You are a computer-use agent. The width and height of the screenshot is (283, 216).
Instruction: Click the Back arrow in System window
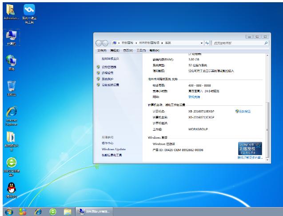100,43
